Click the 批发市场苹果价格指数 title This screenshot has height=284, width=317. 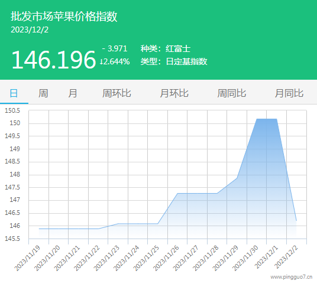tap(64, 16)
